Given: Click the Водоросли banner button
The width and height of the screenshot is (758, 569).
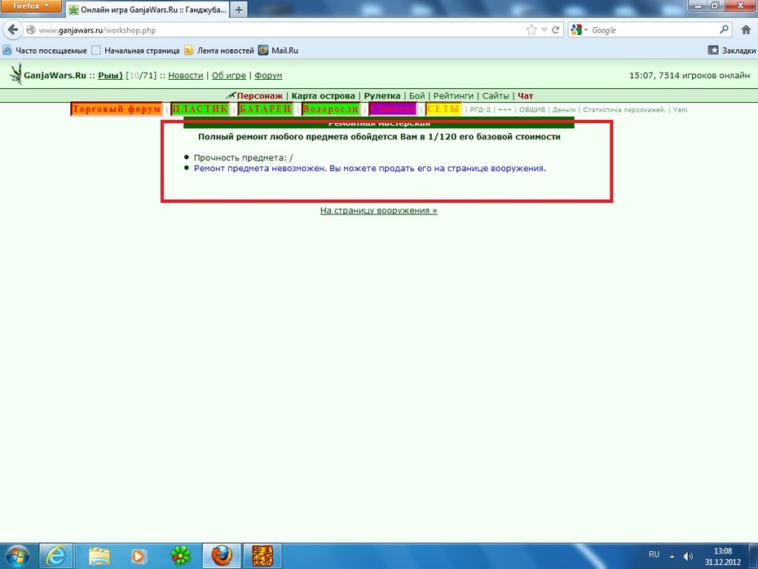Looking at the screenshot, I should (x=331, y=108).
